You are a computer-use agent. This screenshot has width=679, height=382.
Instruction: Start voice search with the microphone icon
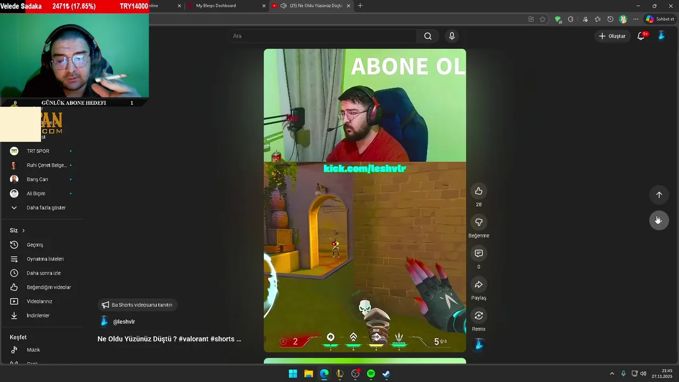[452, 36]
